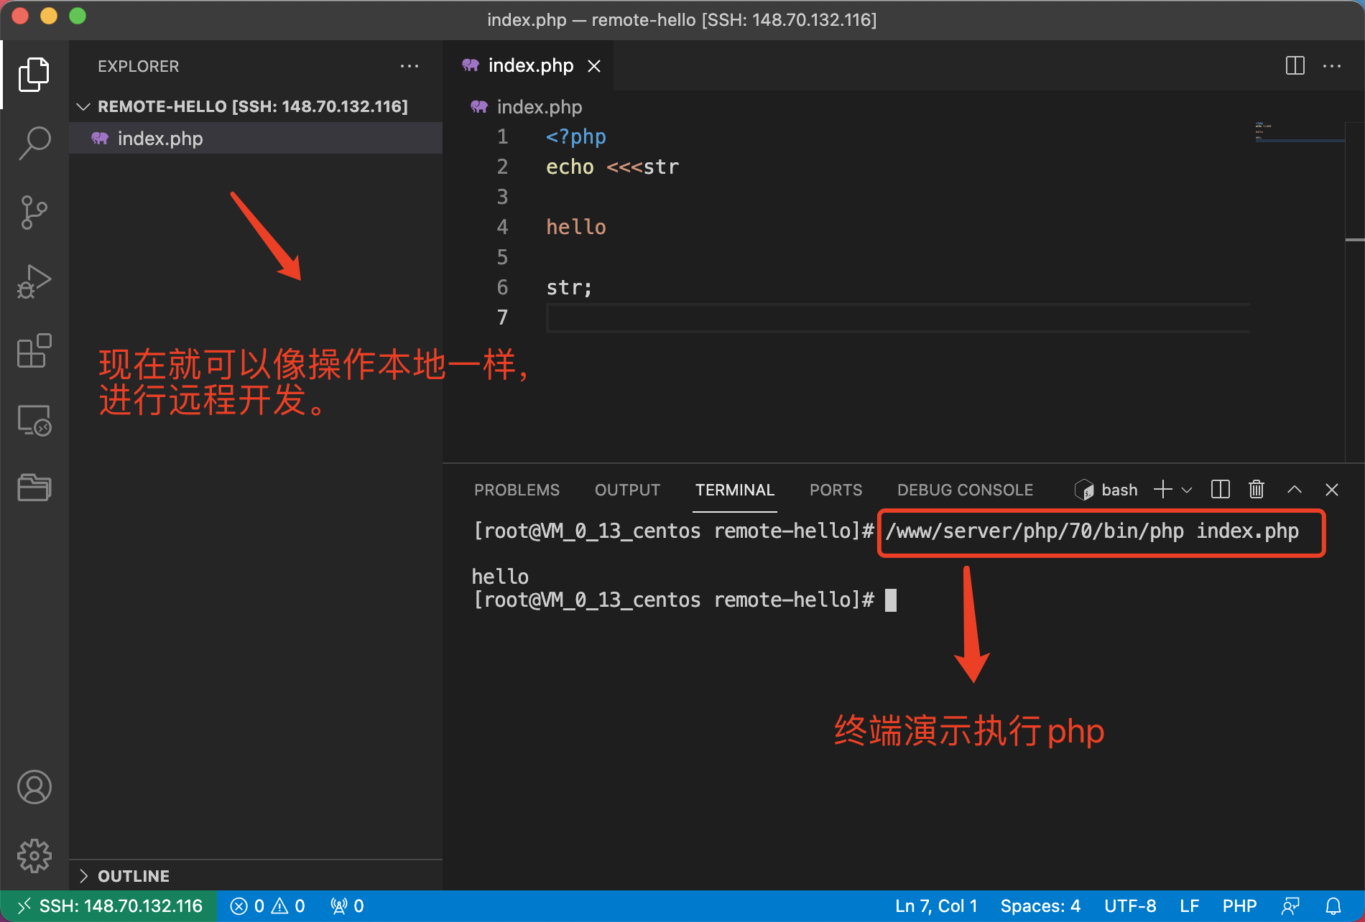Open editor more actions menu
1365x922 pixels.
pyautogui.click(x=1332, y=66)
